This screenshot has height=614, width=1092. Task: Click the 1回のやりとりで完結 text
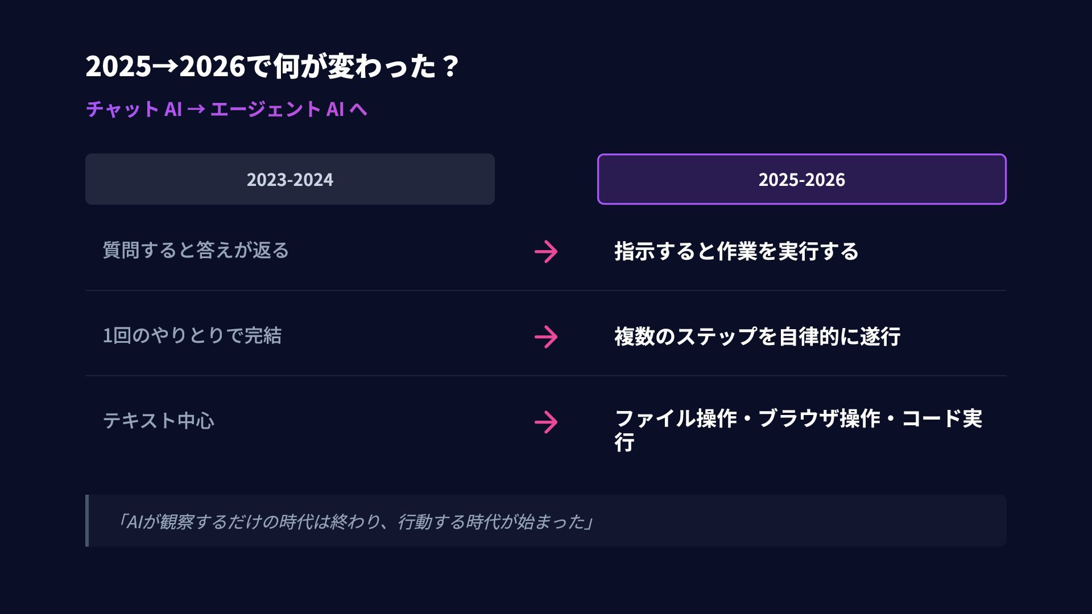(x=192, y=335)
